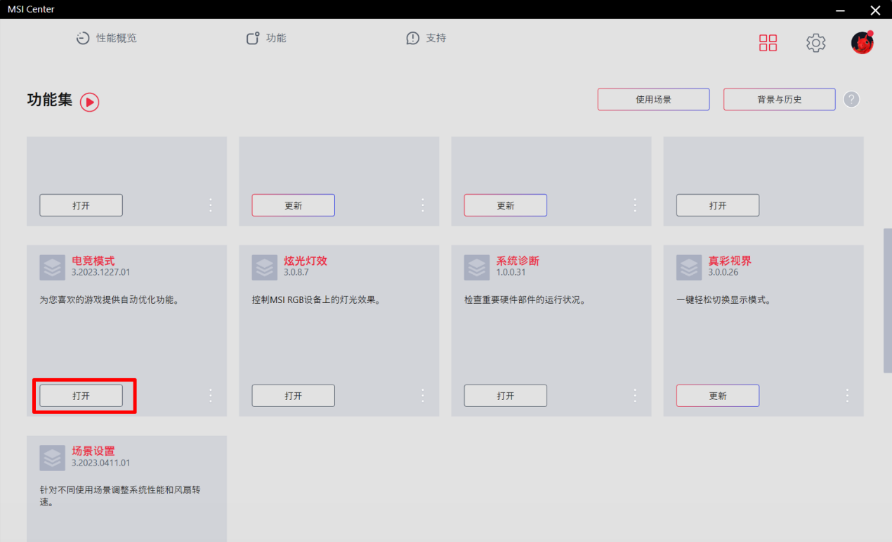892x542 pixels.
Task: Expand the three-dot menu on 电竞模式 card
Action: [x=211, y=395]
